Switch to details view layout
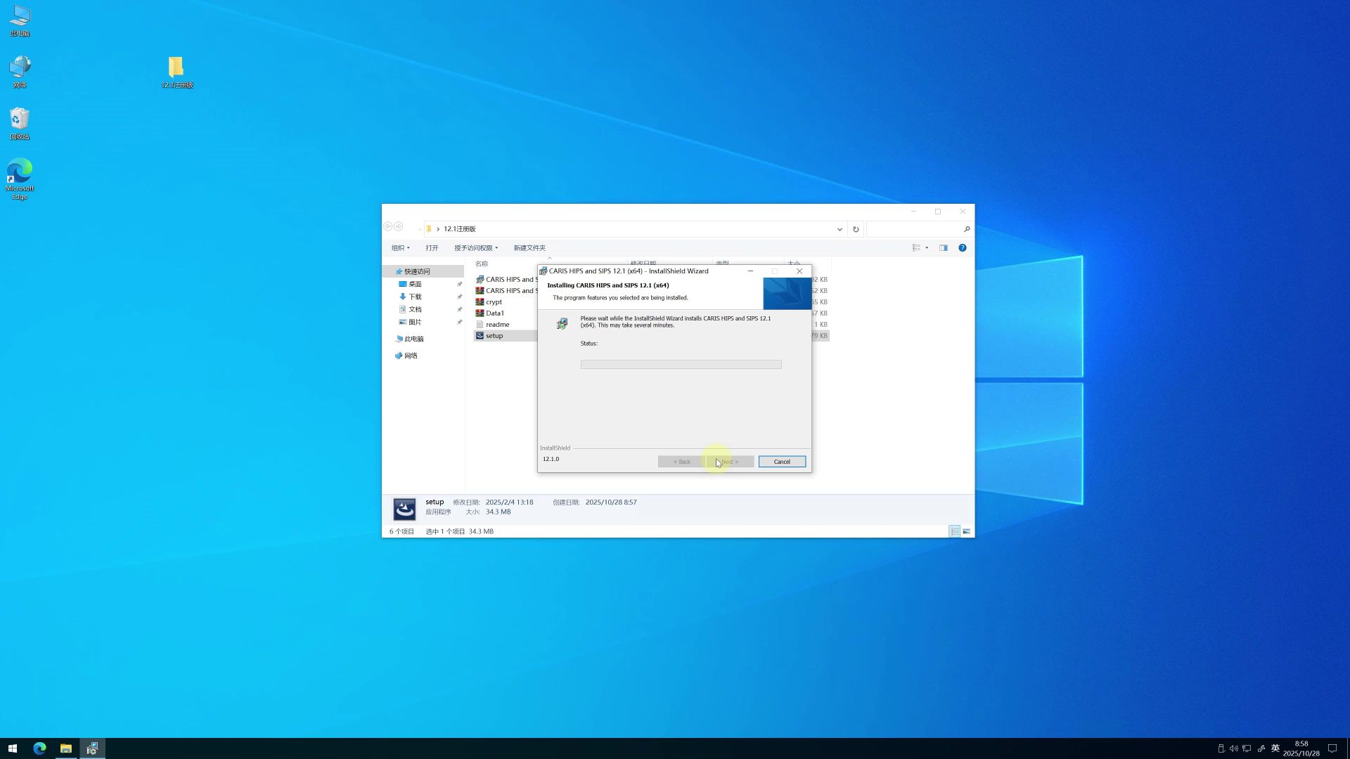1350x759 pixels. click(954, 532)
